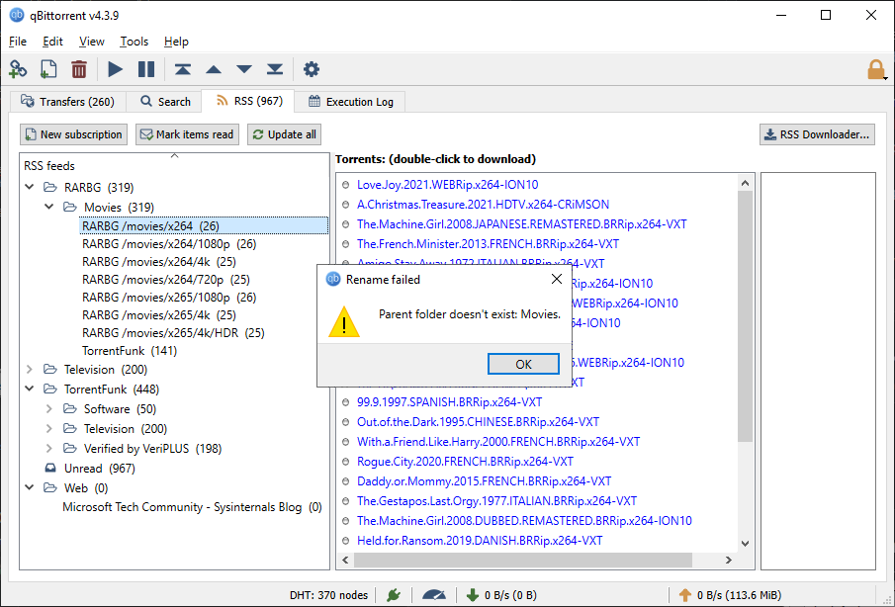
Task: Click status circle beside Held.for.Ransom.2019.DANISH
Action: tap(345, 541)
